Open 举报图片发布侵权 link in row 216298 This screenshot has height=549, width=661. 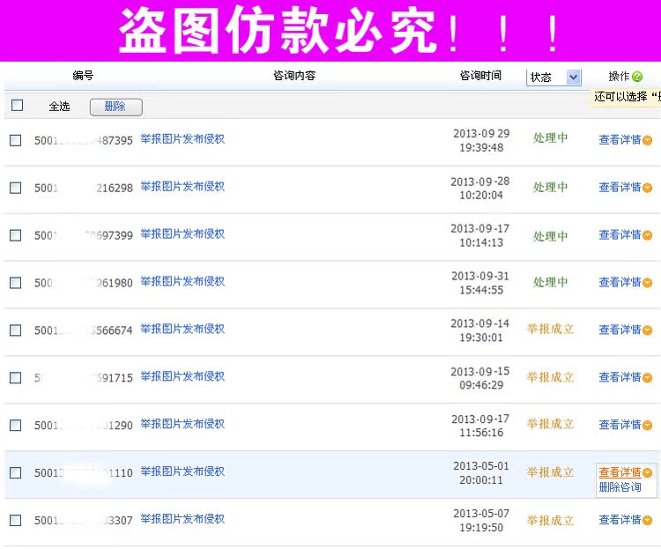coord(182,186)
